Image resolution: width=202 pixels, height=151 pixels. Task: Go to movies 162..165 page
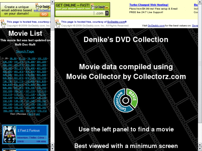(x=8, y=111)
